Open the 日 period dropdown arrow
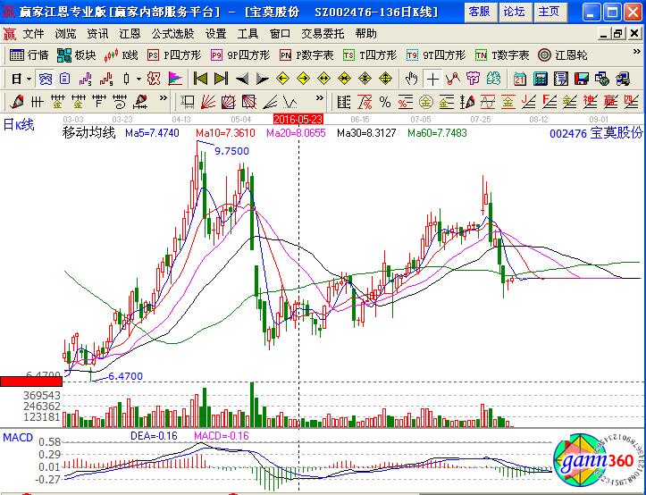The width and height of the screenshot is (646, 495). [x=28, y=79]
